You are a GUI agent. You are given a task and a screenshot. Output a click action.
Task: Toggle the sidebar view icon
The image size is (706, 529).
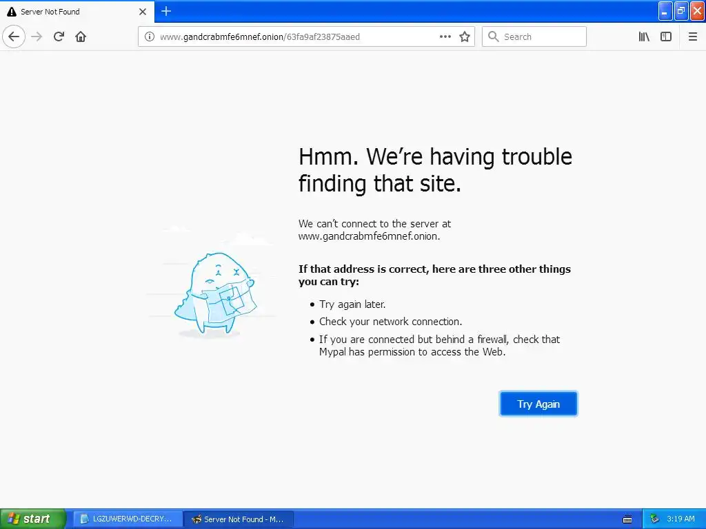point(666,37)
